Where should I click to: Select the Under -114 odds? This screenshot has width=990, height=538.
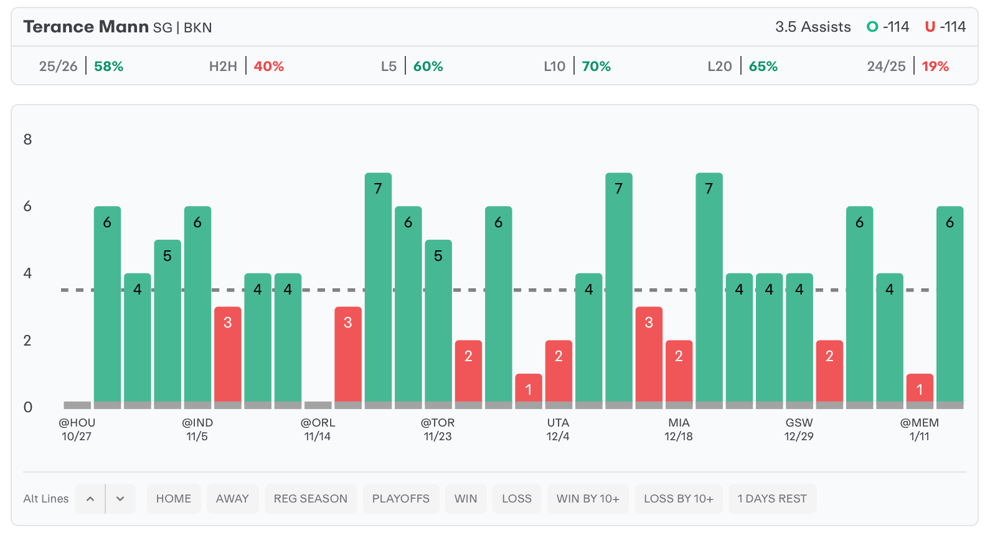click(x=945, y=27)
